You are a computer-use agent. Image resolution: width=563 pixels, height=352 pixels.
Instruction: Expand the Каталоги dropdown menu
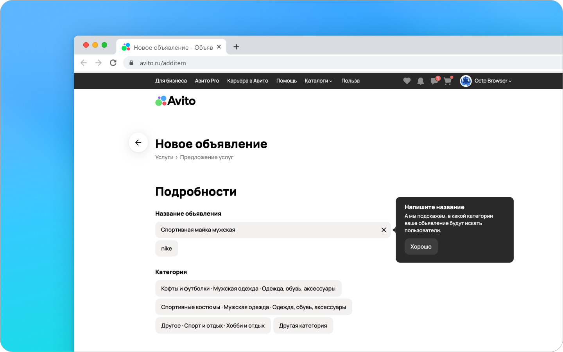tap(318, 81)
